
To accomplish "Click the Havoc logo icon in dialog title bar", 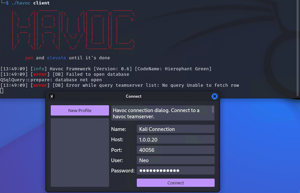I will pos(52,96).
